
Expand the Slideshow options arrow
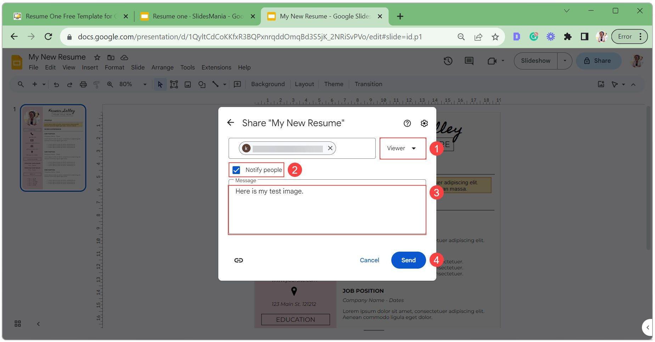tap(565, 61)
